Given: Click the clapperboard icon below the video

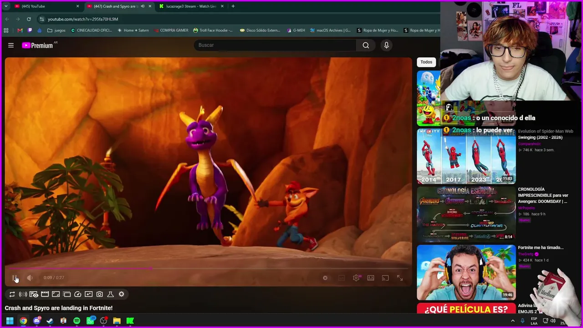Looking at the screenshot, I should [x=45, y=294].
